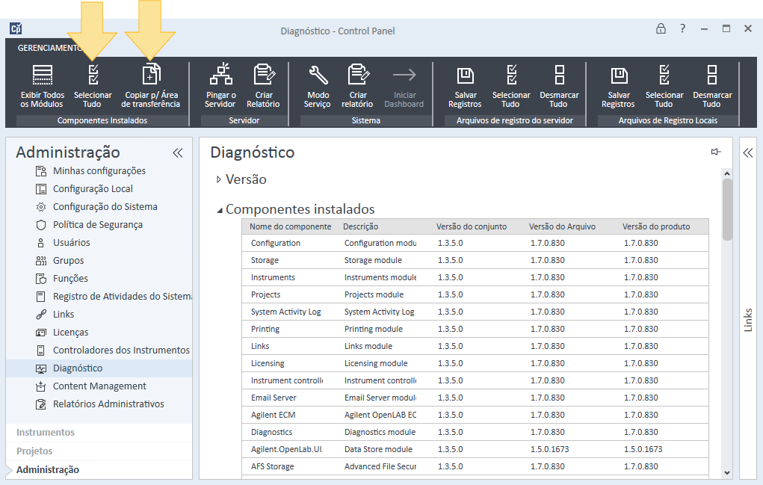Viewport: 763px width, 485px height.
Task: Sort by Descrição column header
Action: [x=361, y=226]
